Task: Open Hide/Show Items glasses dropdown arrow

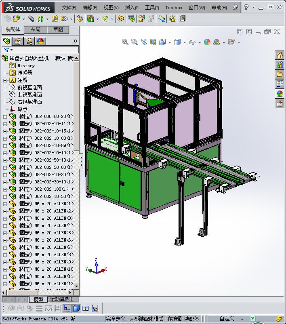Action: tap(200, 42)
